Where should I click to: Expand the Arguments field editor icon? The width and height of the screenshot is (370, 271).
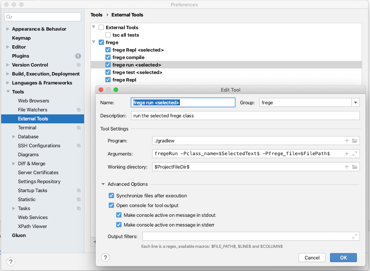point(355,154)
